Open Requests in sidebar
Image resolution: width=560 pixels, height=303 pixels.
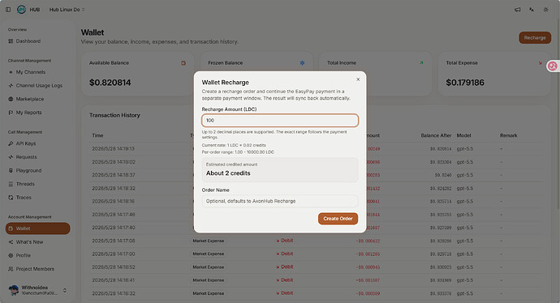tap(38, 157)
